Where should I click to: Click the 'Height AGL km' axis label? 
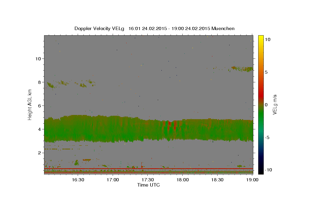point(30,105)
